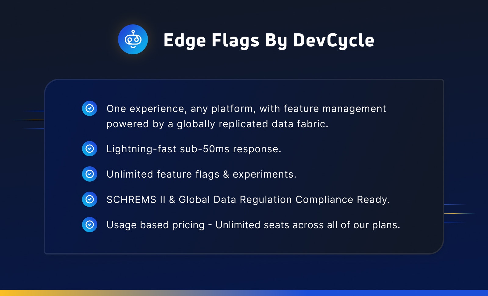Click the Compliance Ready phrase
Screen dimensions: 488x296
(x=343, y=200)
